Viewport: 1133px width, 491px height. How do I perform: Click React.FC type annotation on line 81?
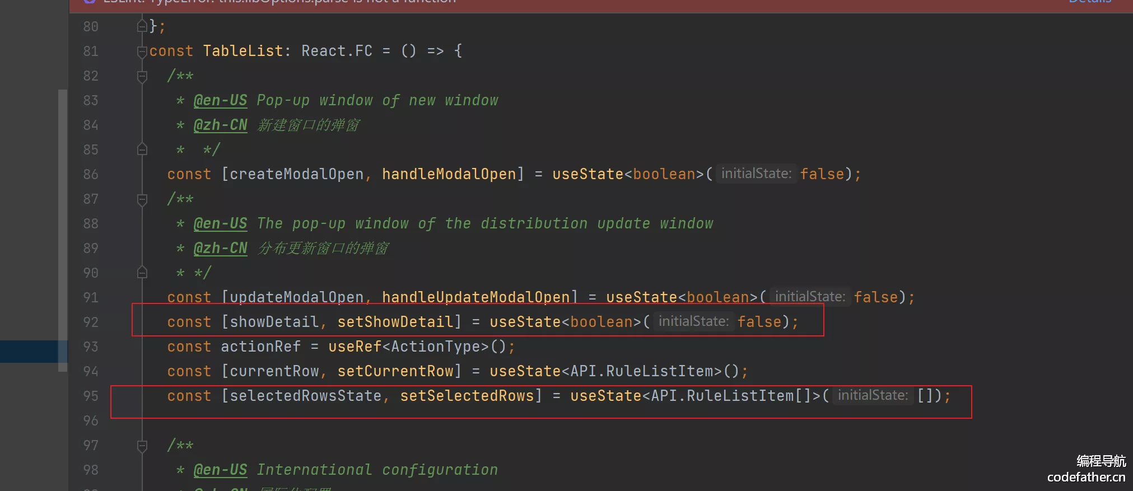pyautogui.click(x=337, y=51)
